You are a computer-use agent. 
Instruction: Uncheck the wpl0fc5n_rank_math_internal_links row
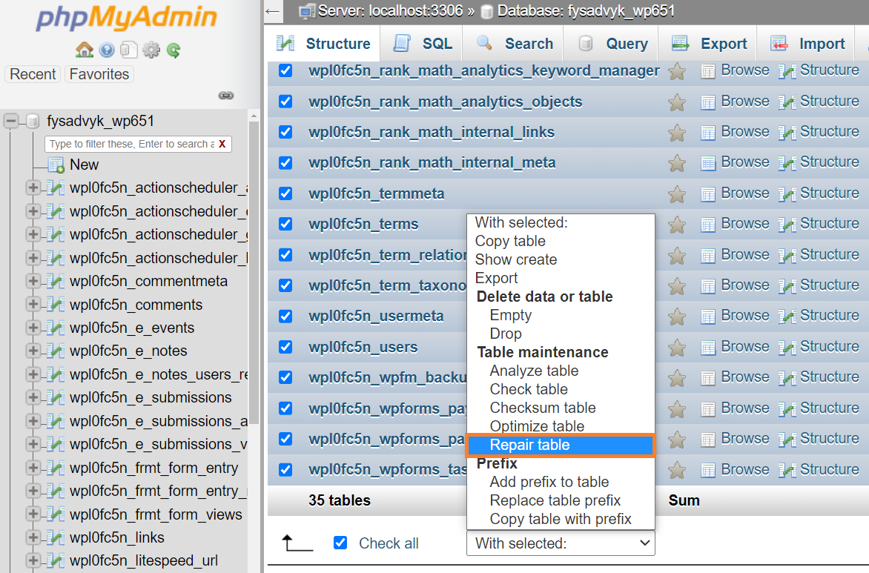[285, 131]
